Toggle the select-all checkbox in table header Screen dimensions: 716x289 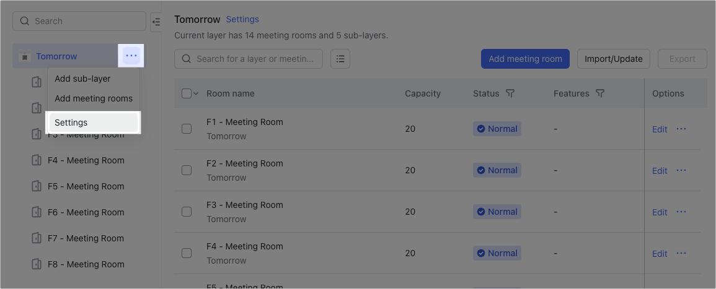point(187,93)
